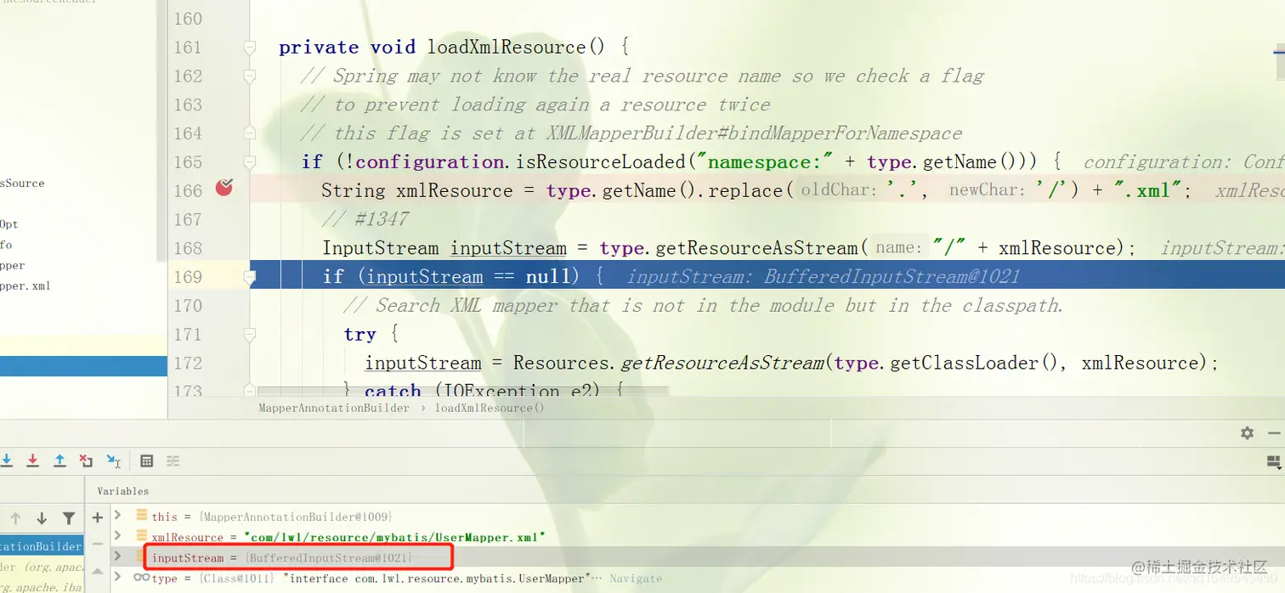Viewport: 1285px width, 593px height.
Task: Expand the 'this' variable node
Action: 119,515
